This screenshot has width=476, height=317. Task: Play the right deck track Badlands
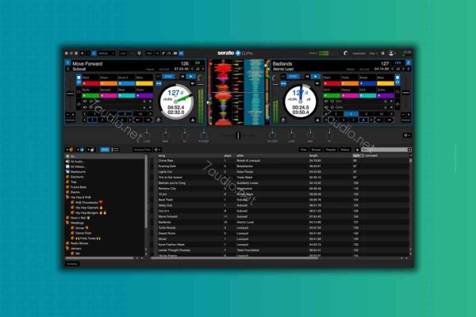click(x=316, y=76)
